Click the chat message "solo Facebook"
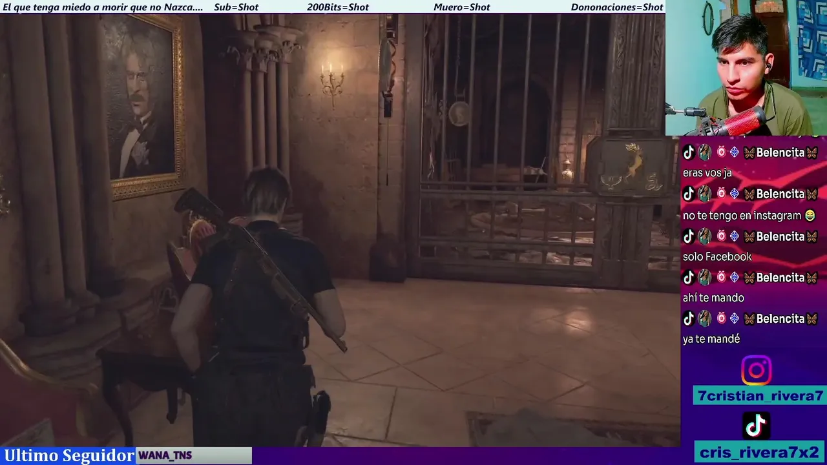The image size is (827, 465). pos(717,256)
